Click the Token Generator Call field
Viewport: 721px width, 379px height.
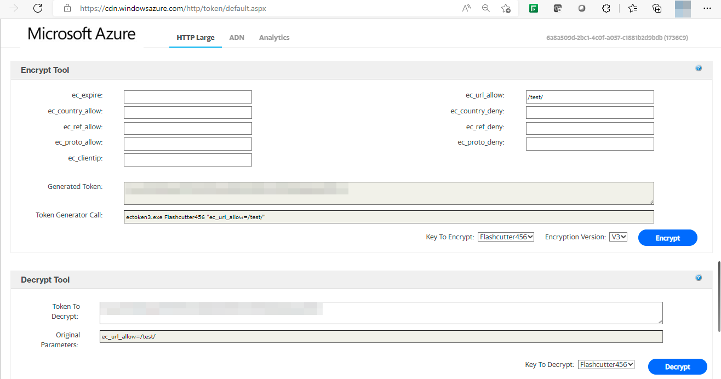click(389, 217)
